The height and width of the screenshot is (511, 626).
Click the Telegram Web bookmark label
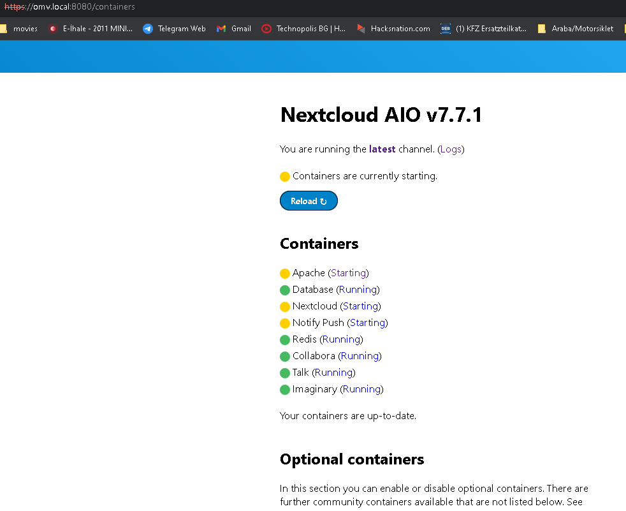pos(182,29)
